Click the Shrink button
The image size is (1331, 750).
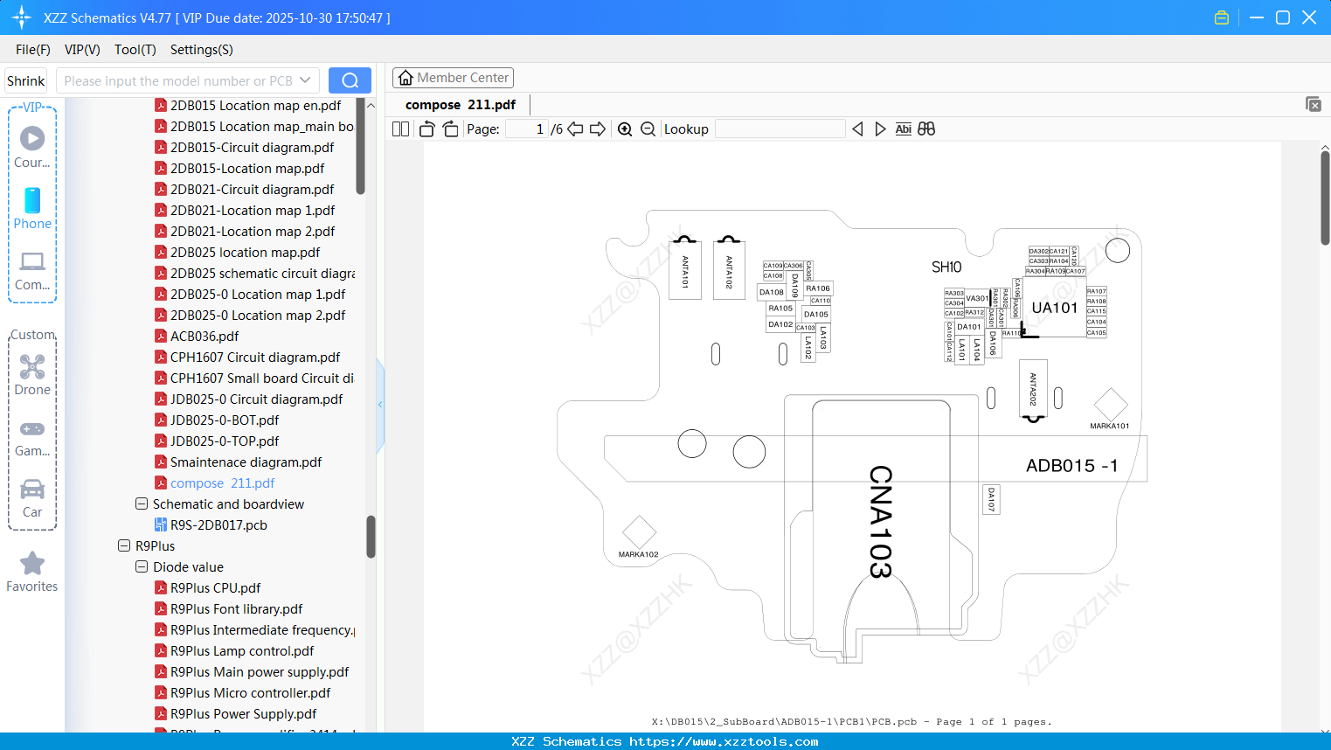(26, 80)
